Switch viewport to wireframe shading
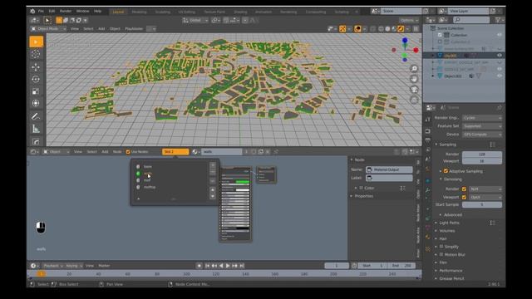The height and width of the screenshot is (299, 532). pos(381,29)
